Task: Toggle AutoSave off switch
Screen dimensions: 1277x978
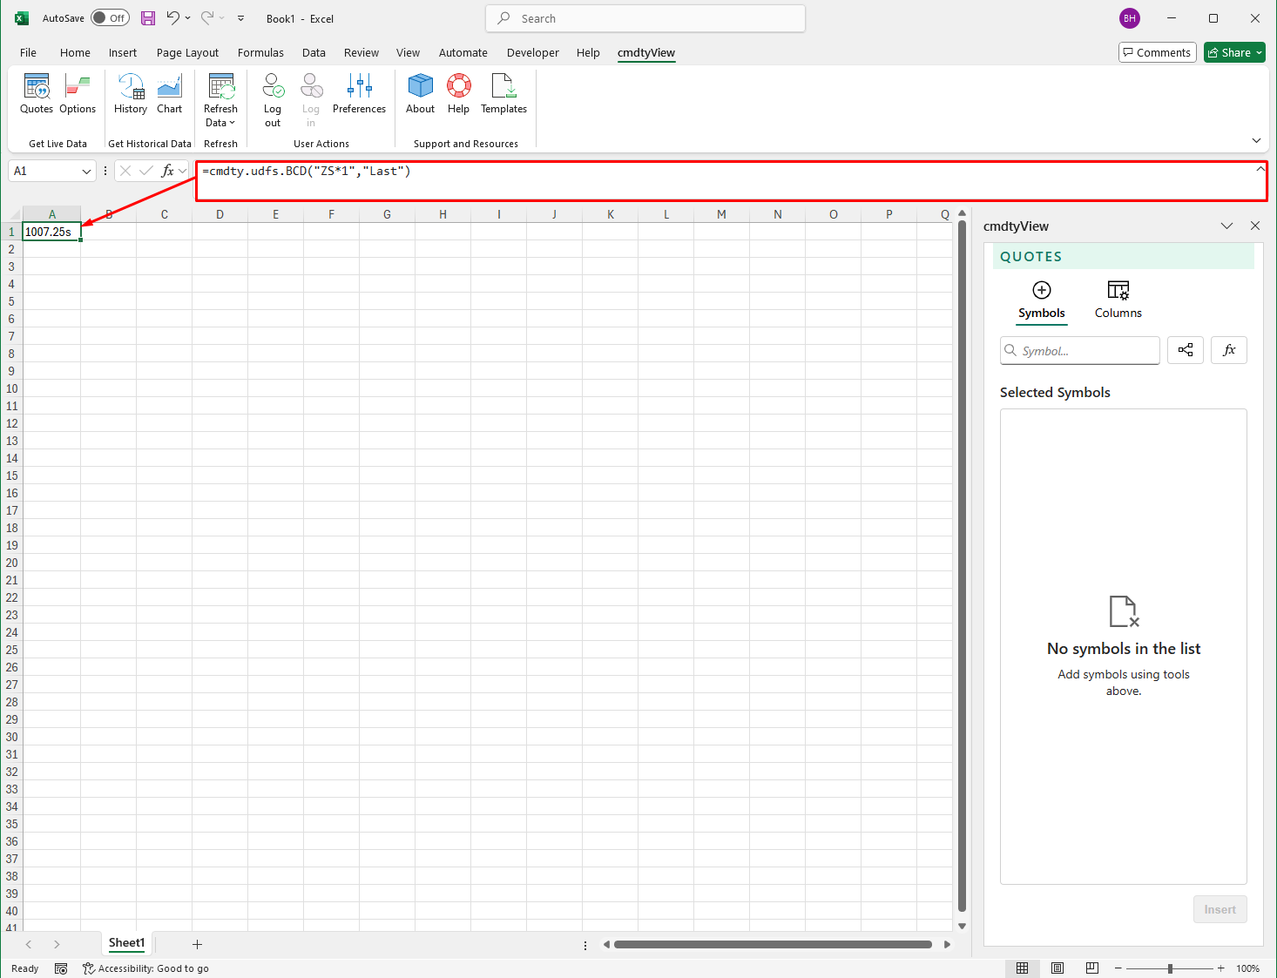Action: [111, 18]
